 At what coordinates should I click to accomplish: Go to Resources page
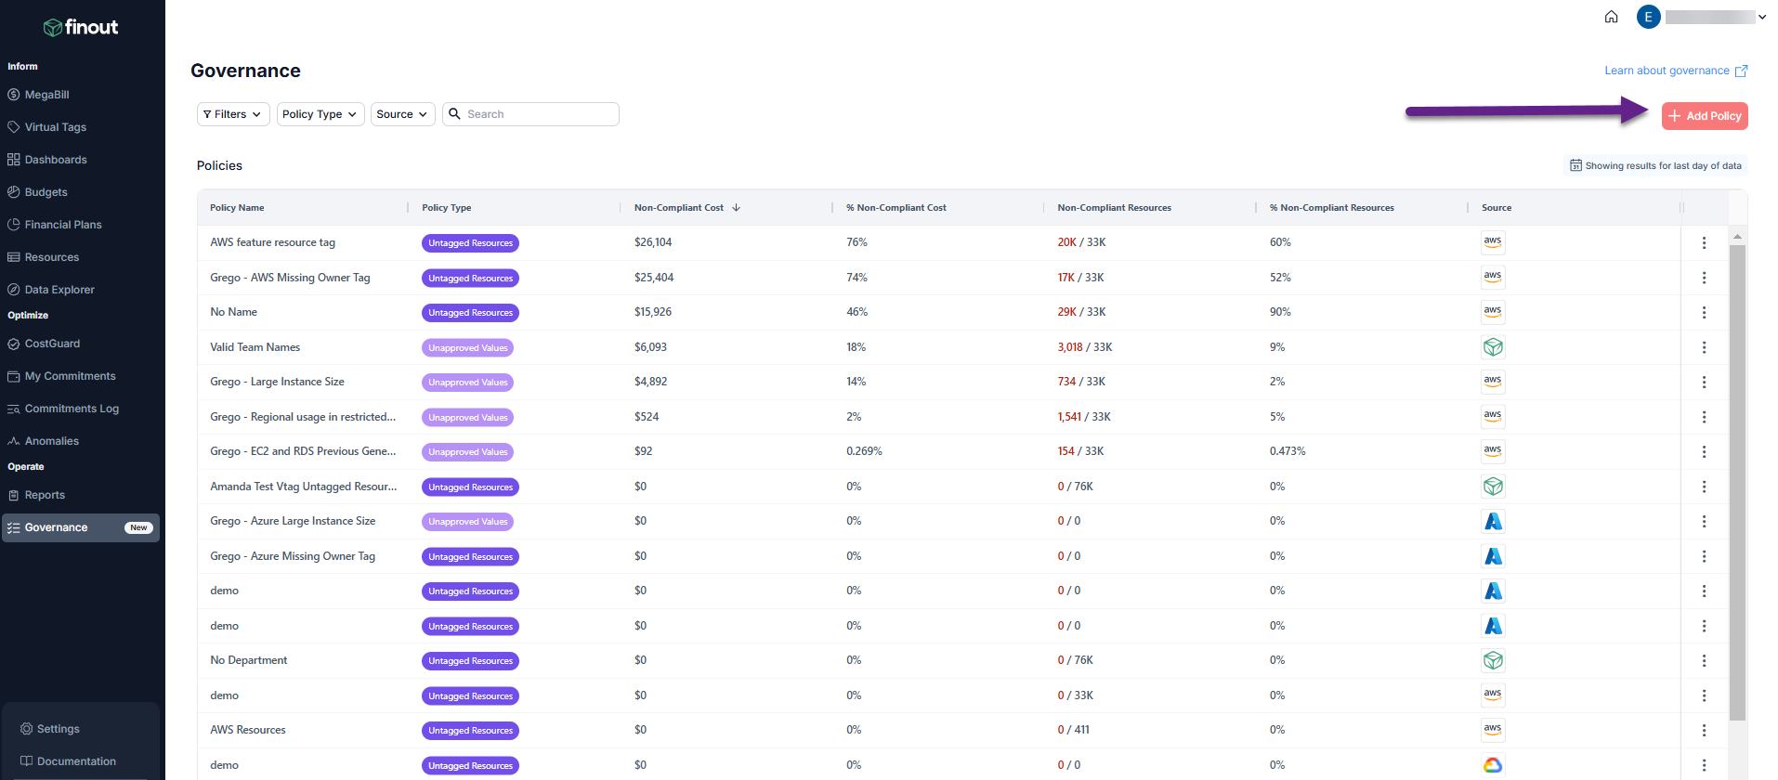[x=51, y=257]
